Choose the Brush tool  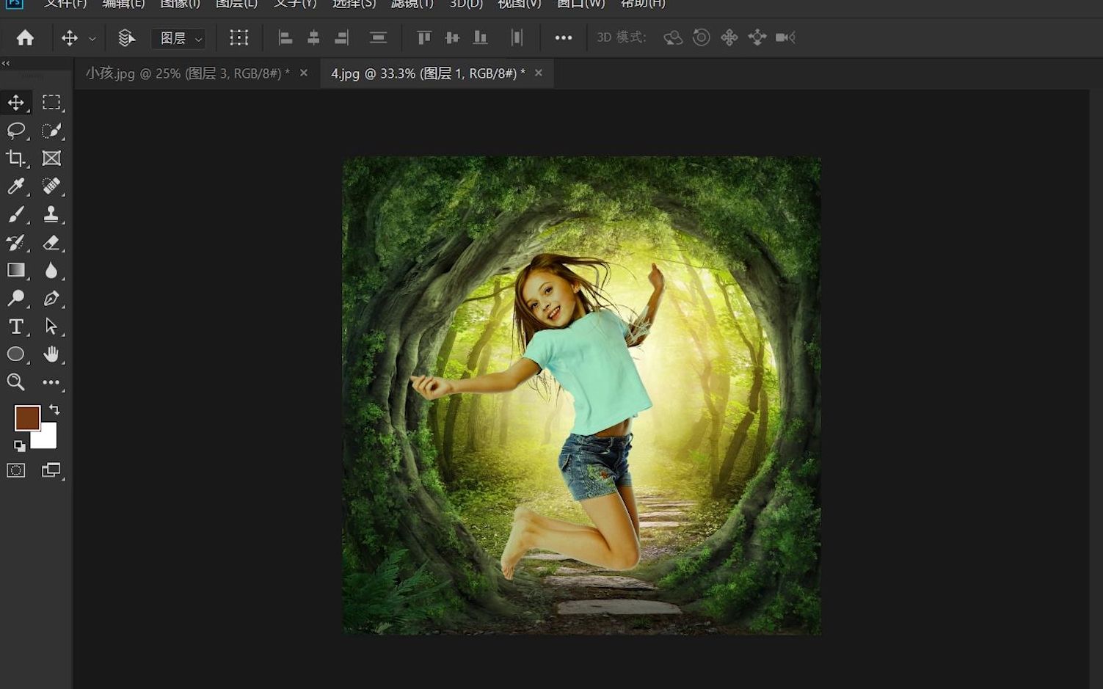[16, 214]
